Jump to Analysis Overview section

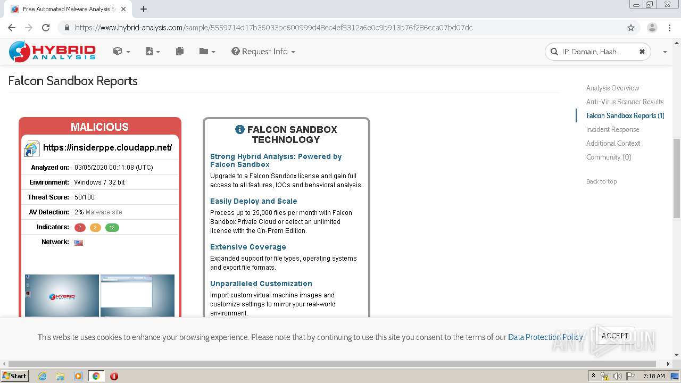(x=612, y=88)
